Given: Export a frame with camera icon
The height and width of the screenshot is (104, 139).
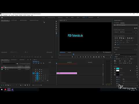Looking at the screenshot, I should [99, 57].
